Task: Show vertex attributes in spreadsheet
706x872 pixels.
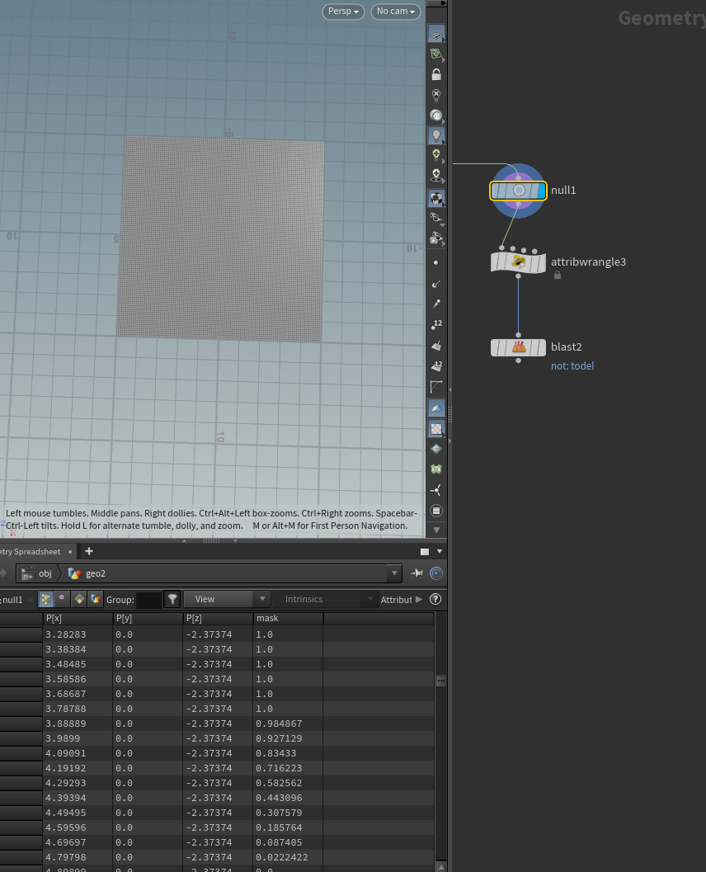Action: (x=62, y=599)
